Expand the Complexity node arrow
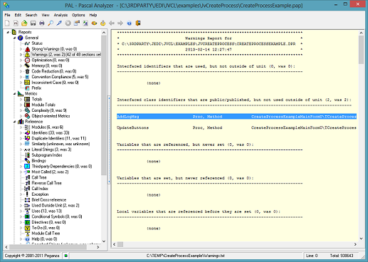This screenshot has width=368, height=262. point(21,110)
